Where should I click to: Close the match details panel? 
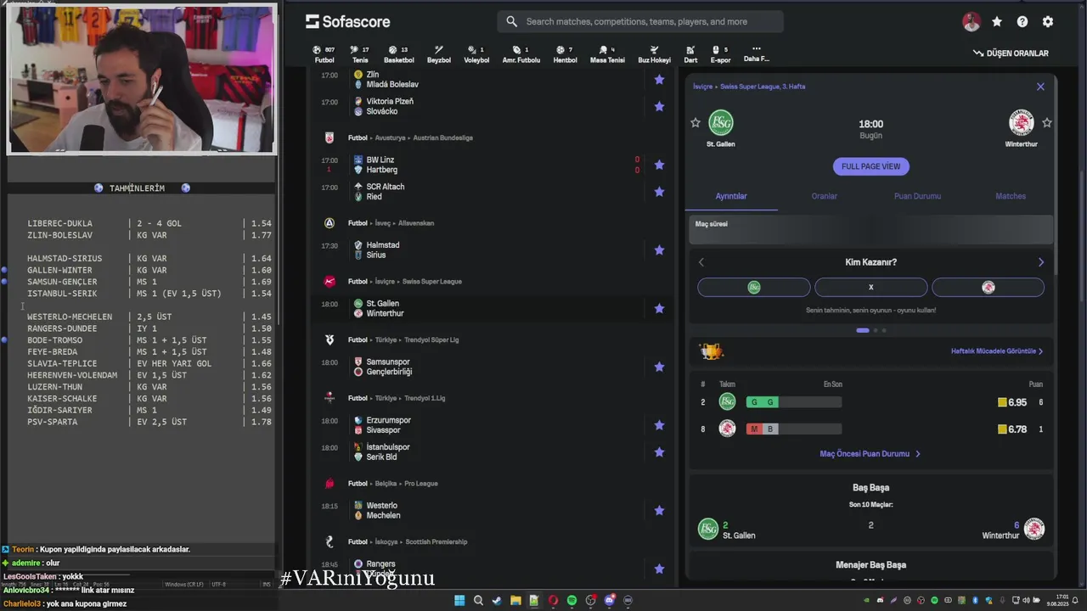click(1040, 87)
